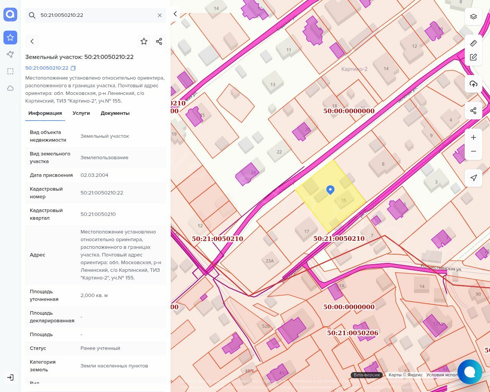
Task: Zoom out on the map
Action: pos(474,151)
